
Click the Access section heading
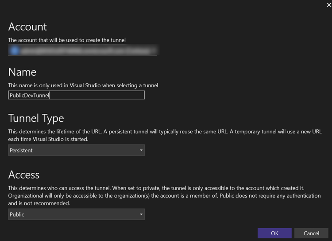coord(24,175)
